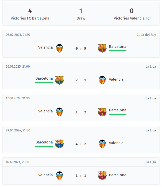Click Barcelona crest in 1:1 draw match
Image resolution: width=162 pixels, height=187 pixels.
pyautogui.click(x=102, y=175)
